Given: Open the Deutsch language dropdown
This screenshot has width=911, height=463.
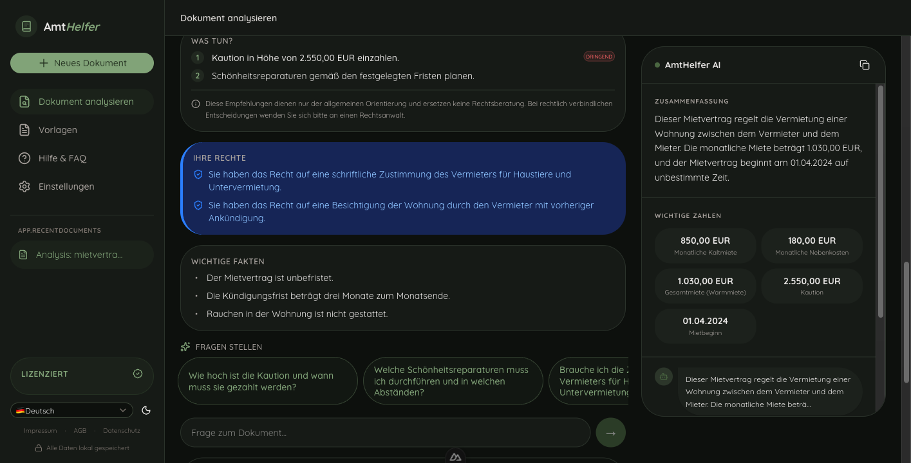Looking at the screenshot, I should coord(71,410).
